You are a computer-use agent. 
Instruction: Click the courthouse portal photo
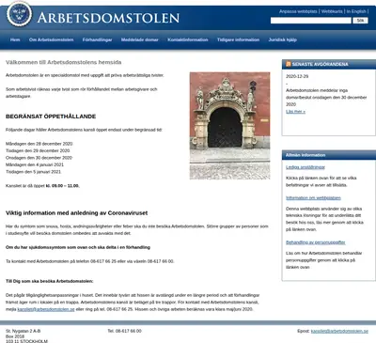[x=229, y=126]
